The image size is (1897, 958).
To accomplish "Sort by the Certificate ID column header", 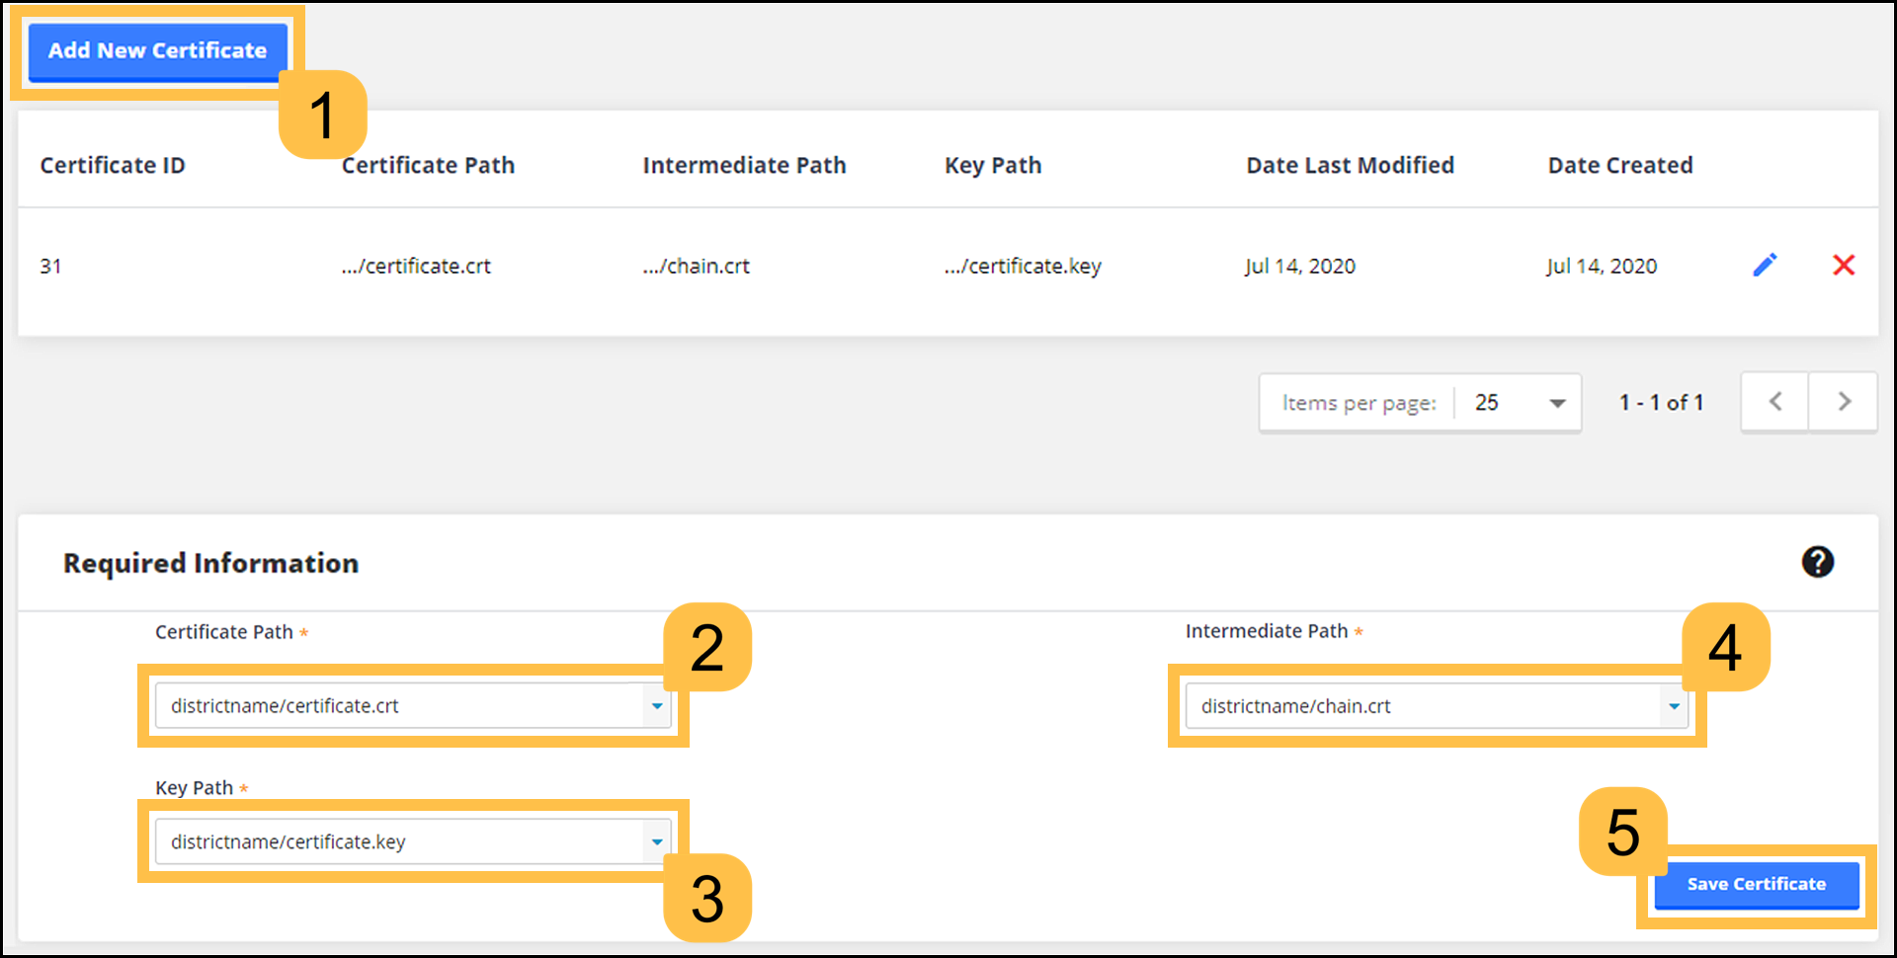I will click(112, 165).
